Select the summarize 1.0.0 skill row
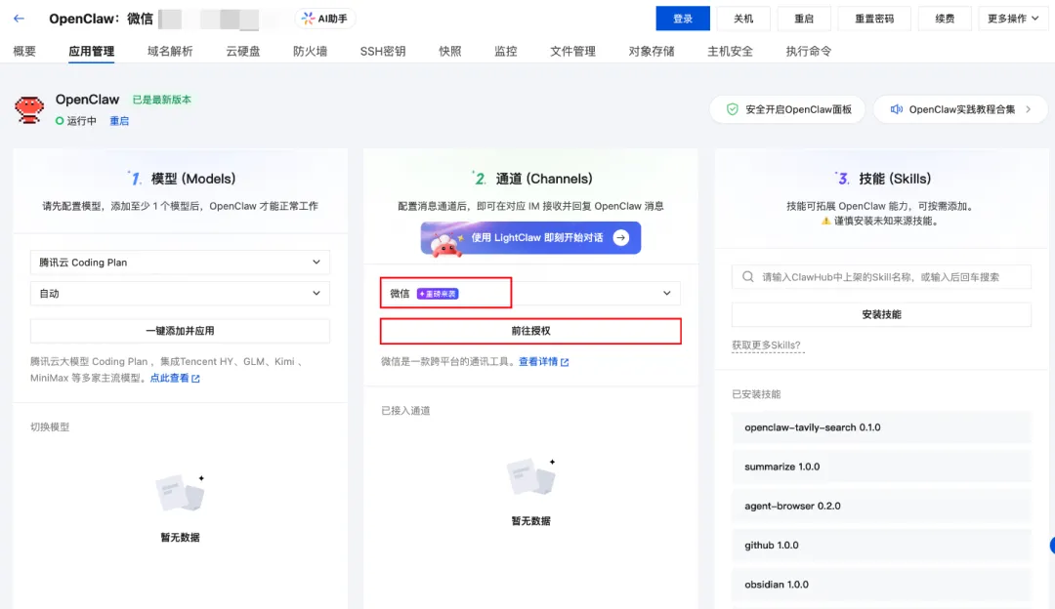This screenshot has width=1055, height=609. click(881, 467)
